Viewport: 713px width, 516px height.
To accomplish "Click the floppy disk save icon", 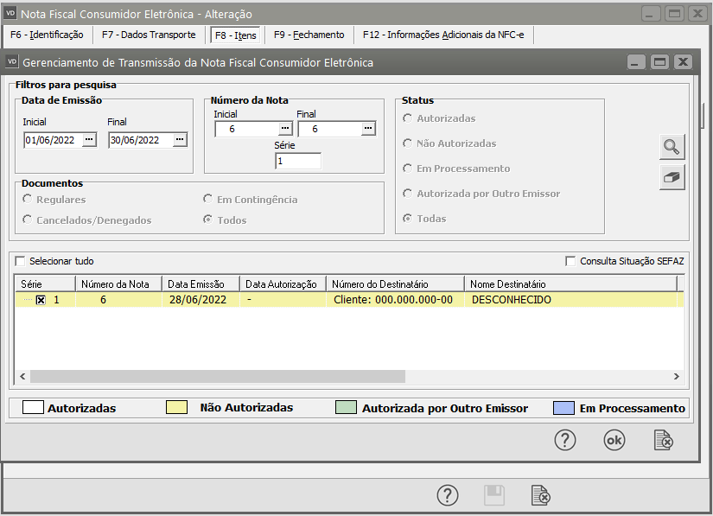I will [x=493, y=495].
